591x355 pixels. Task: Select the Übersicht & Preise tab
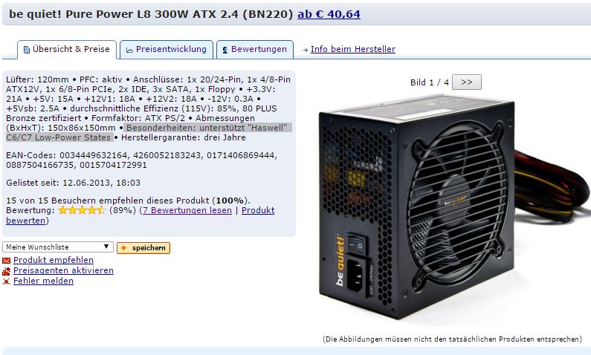coord(67,49)
